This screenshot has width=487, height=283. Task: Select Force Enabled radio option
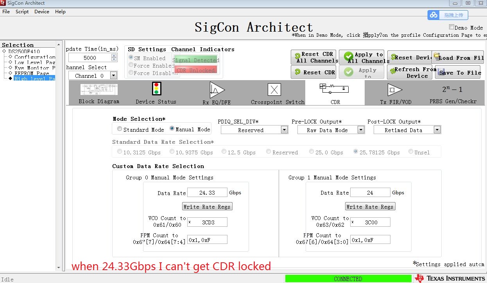click(131, 65)
